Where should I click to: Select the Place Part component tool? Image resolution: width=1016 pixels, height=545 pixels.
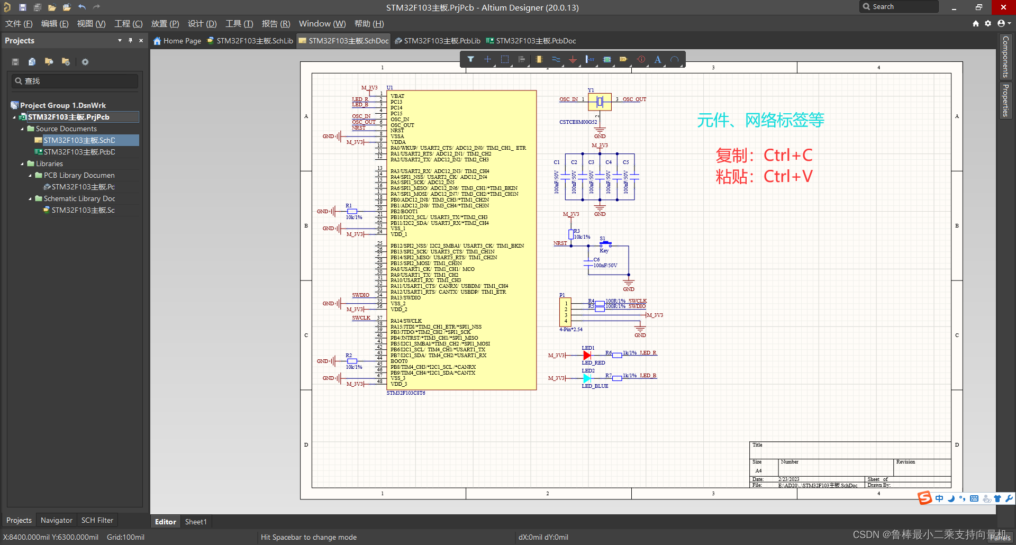coord(539,59)
